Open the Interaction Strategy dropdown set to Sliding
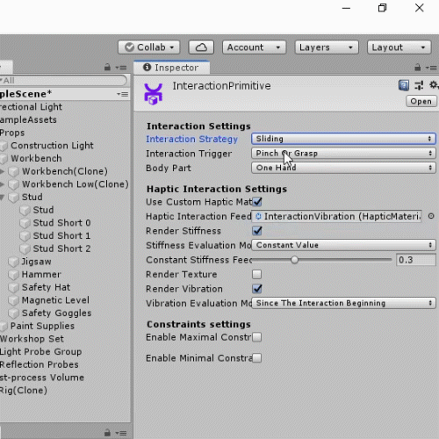Image resolution: width=439 pixels, height=439 pixels. click(x=343, y=139)
